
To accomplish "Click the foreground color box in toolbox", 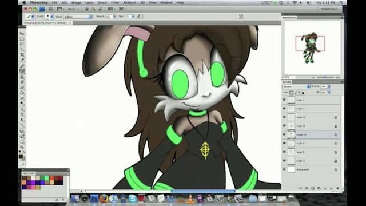I will pyautogui.click(x=21, y=156).
